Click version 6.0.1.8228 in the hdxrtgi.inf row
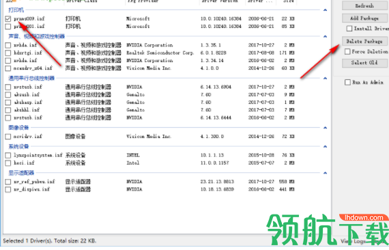Screen dimensions: 389x250 (x=214, y=53)
